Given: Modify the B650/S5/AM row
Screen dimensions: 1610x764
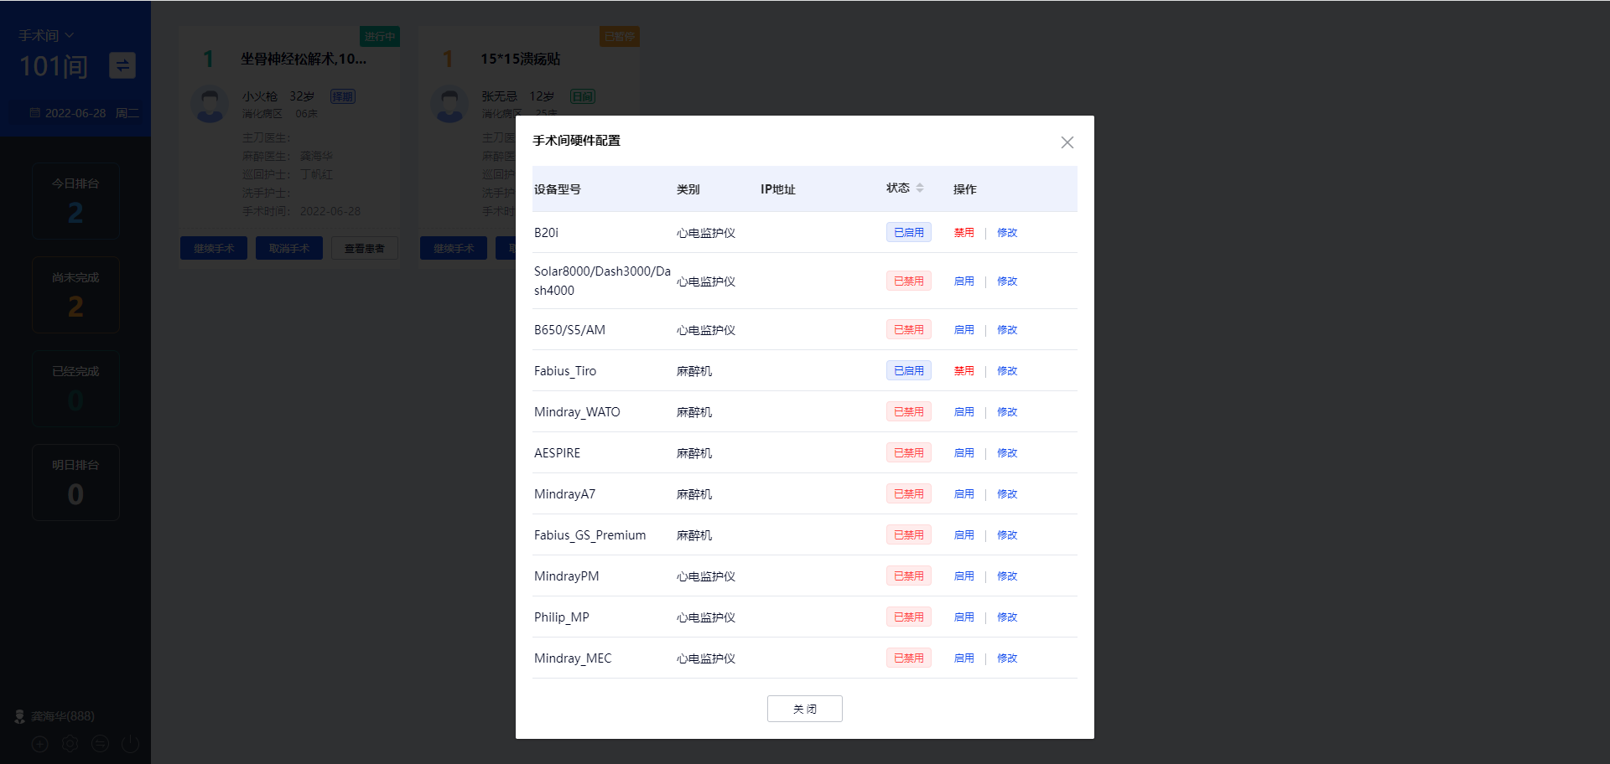Looking at the screenshot, I should (1006, 330).
